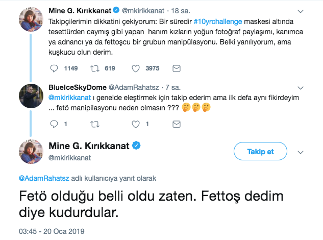Click the "Takip et" follow button
Image resolution: width=323 pixels, height=240 pixels.
point(260,152)
